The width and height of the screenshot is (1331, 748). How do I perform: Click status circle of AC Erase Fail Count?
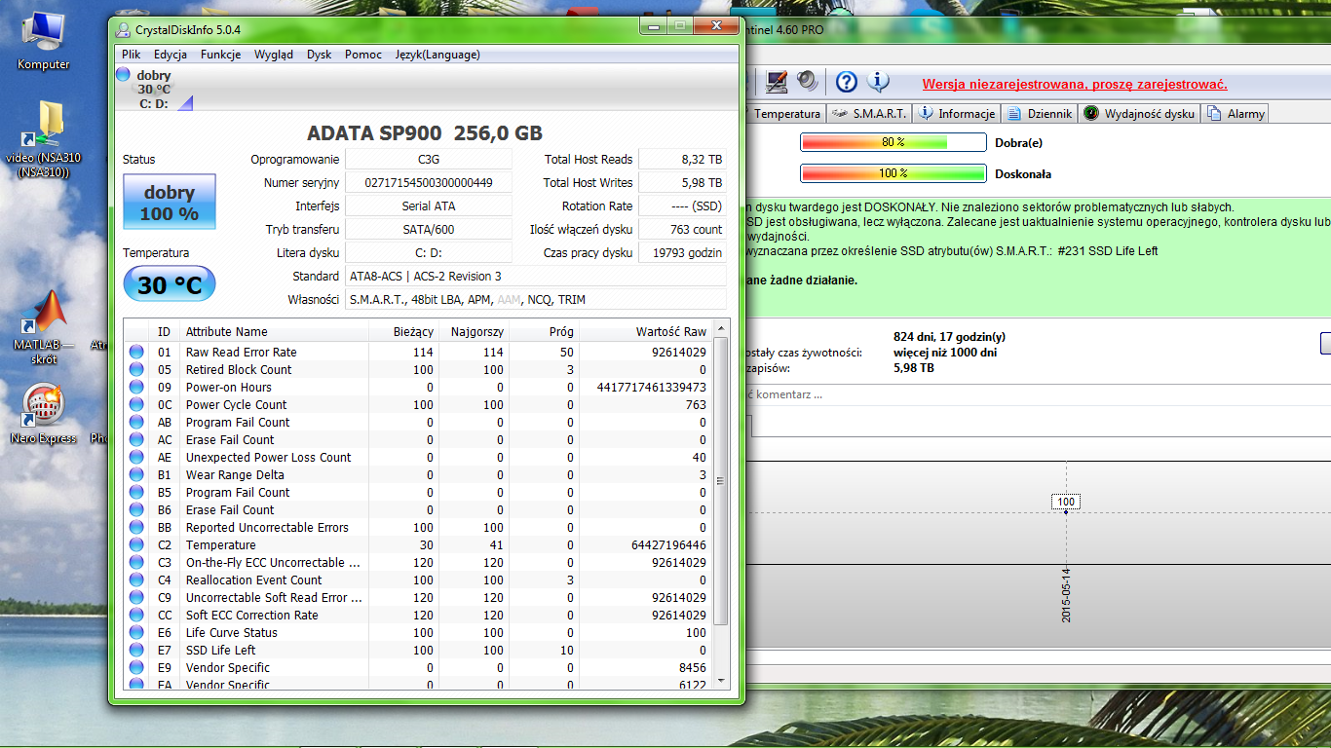pos(136,440)
